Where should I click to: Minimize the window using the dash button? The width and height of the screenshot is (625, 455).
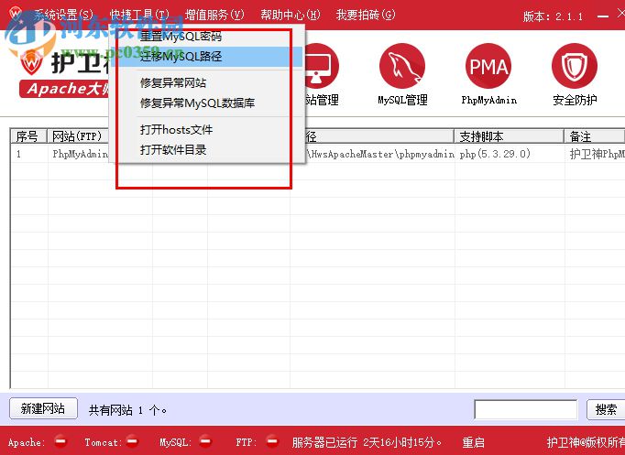coord(603,16)
